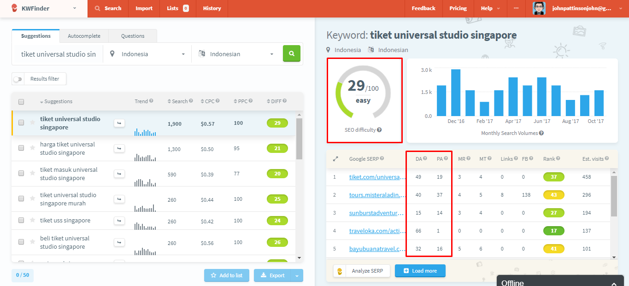Expand the Google SERP table using diagonal arrows

tap(335, 158)
